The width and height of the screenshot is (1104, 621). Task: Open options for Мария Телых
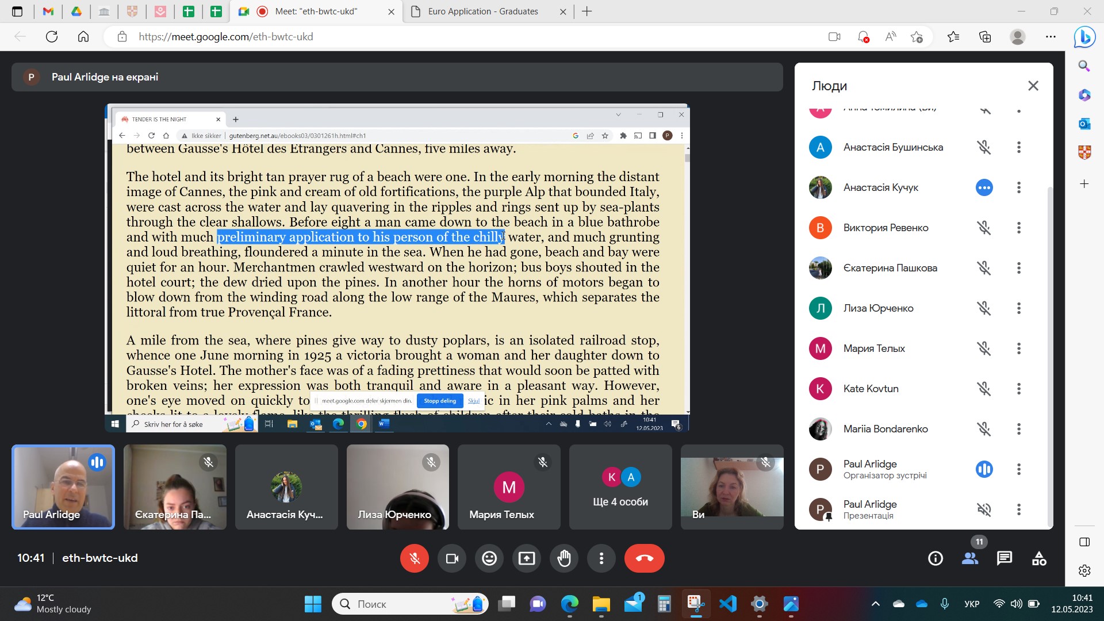1019,348
